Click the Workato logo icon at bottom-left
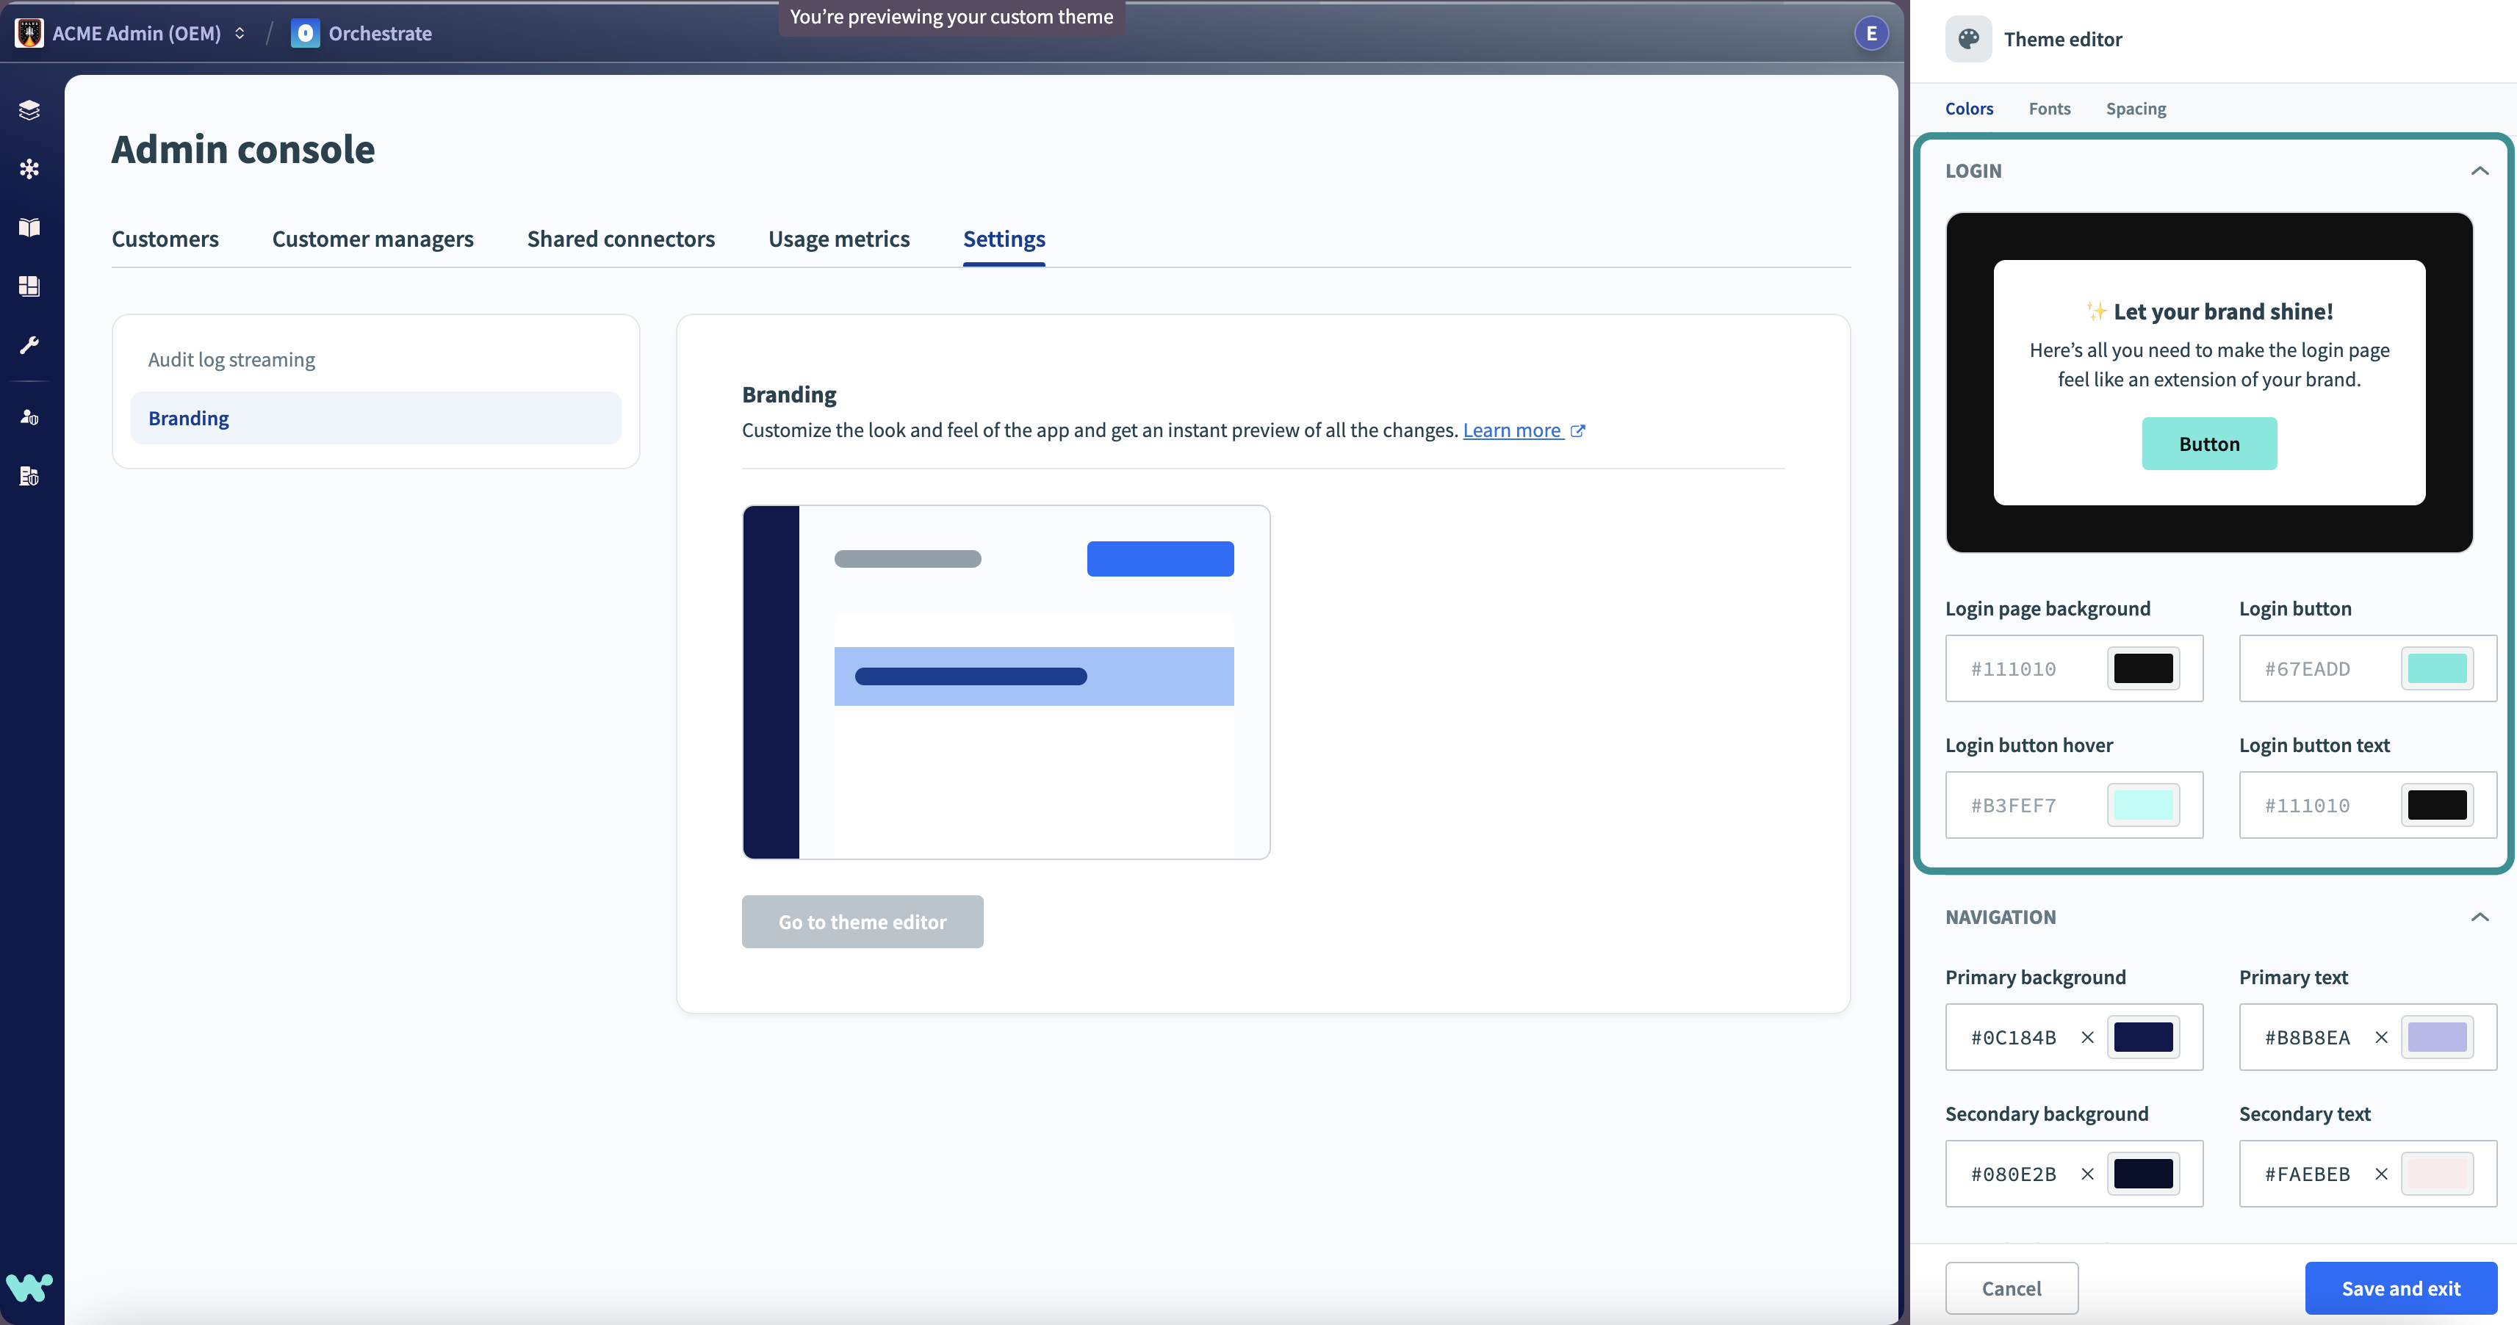Screen dimensions: 2517x1325 tap(30, 1287)
